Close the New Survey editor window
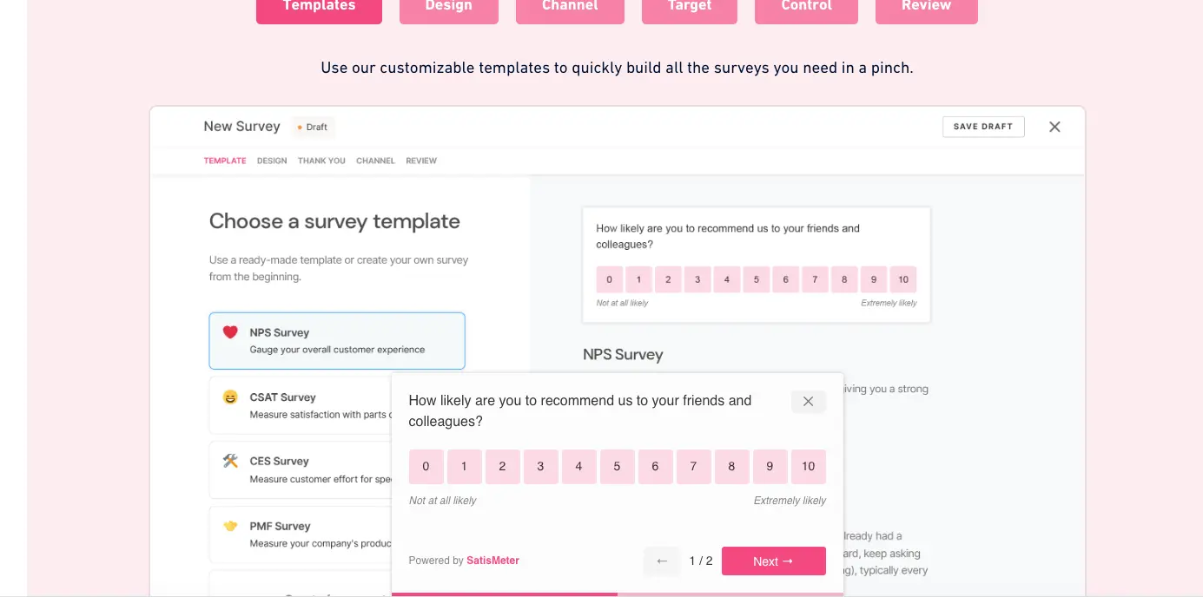 pos(1054,127)
